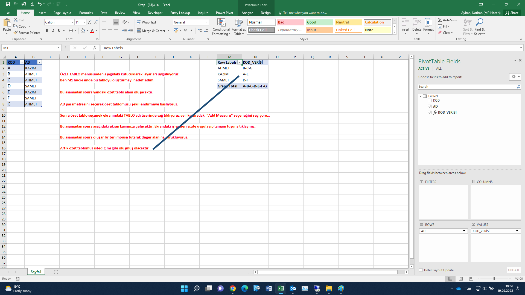Switch to the Formulas ribbon tab
The height and width of the screenshot is (295, 525).
[86, 13]
